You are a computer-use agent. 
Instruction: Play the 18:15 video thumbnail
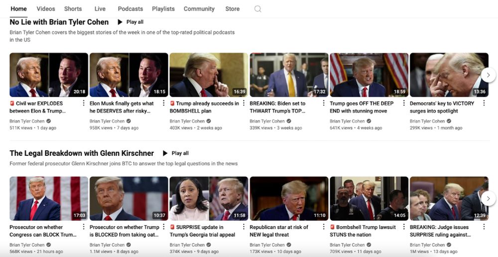pyautogui.click(x=129, y=75)
